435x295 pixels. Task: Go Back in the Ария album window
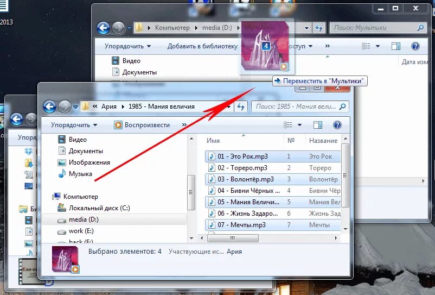tap(50, 106)
